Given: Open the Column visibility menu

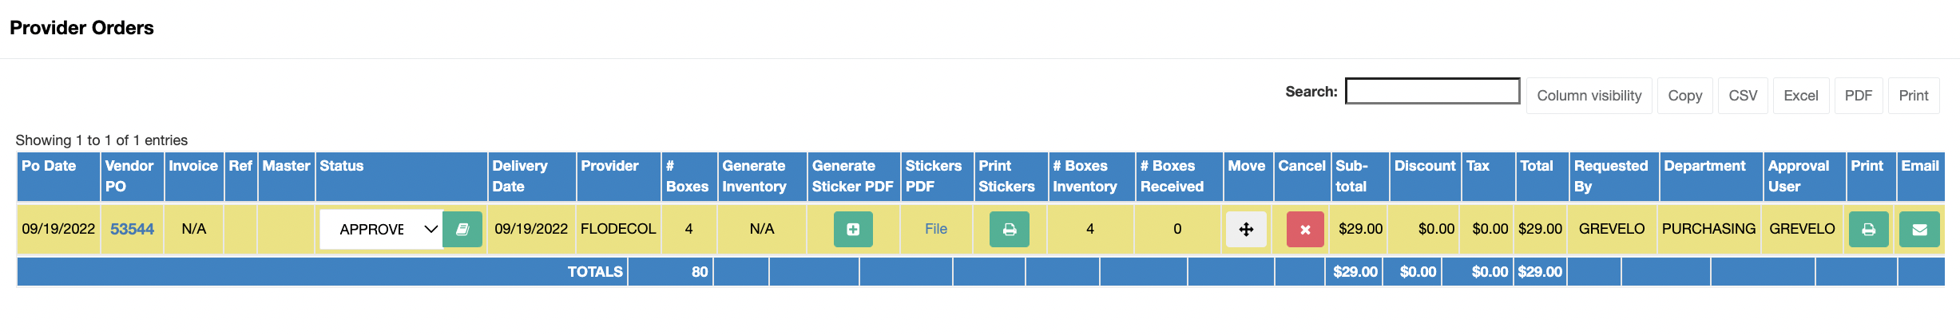Looking at the screenshot, I should pos(1589,96).
